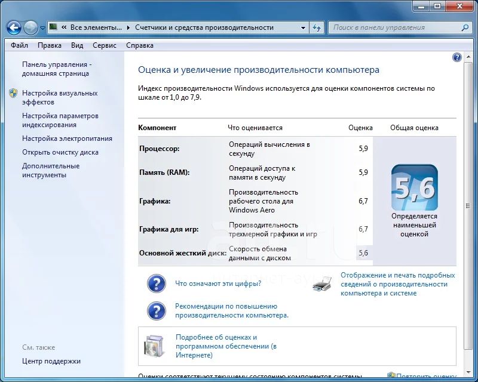Image resolution: width=478 pixels, height=382 pixels.
Task: Open 'Что означают эти цифры?' link
Action: (x=218, y=284)
